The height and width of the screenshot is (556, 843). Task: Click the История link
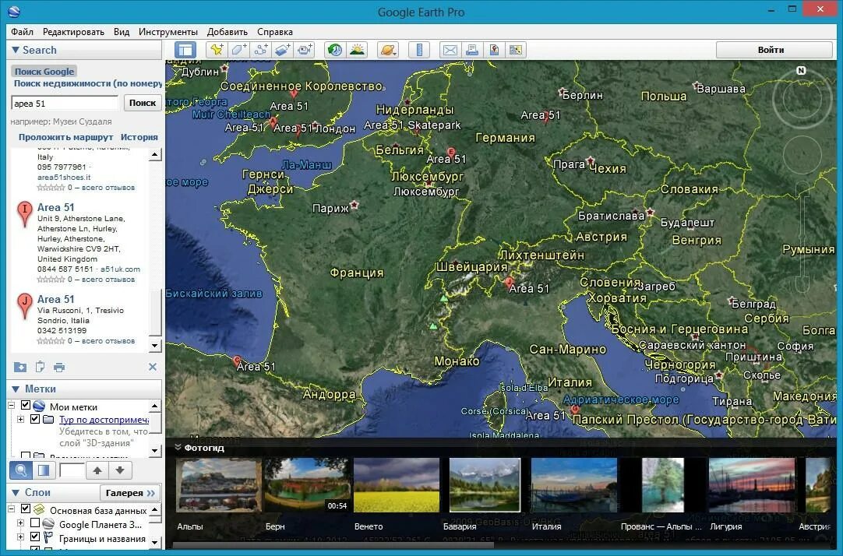(x=139, y=137)
